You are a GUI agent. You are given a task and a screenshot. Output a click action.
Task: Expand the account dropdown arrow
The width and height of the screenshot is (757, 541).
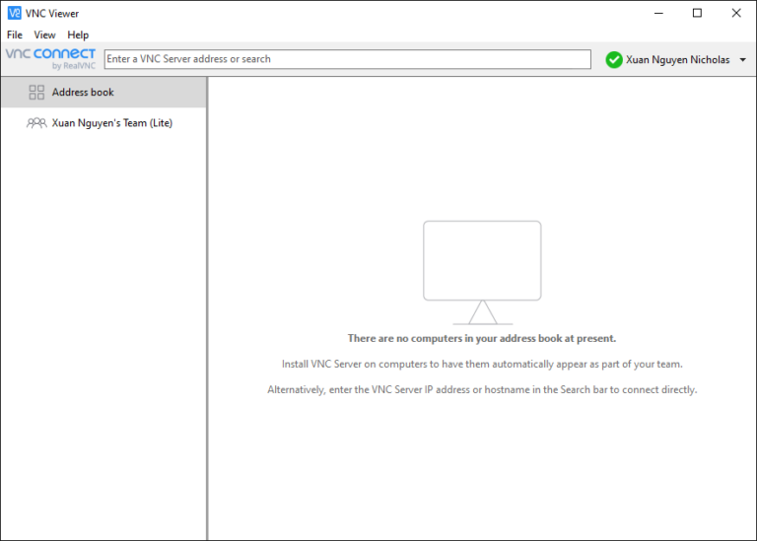coord(742,60)
